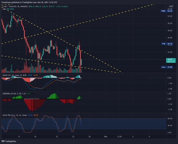Click the MACD axis value -2.00

pyautogui.click(x=170, y=89)
